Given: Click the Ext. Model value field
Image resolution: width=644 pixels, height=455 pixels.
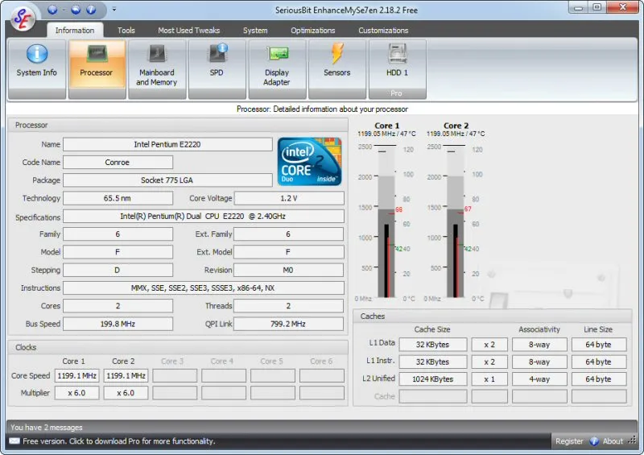Looking at the screenshot, I should [289, 252].
